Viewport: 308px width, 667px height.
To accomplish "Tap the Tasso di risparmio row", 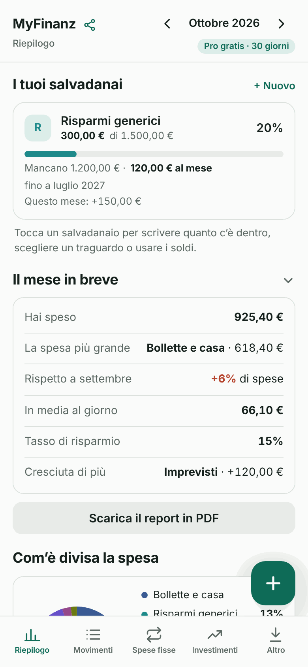I will [x=154, y=441].
